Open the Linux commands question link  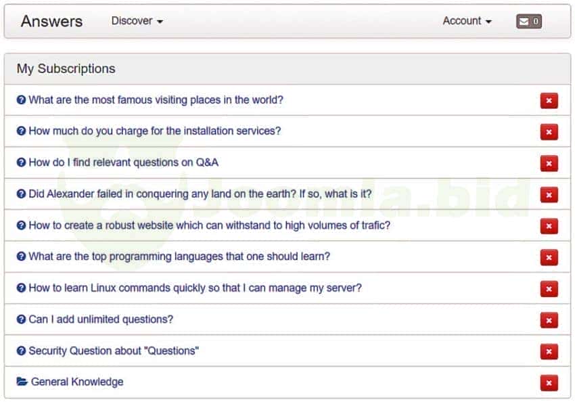tap(195, 288)
